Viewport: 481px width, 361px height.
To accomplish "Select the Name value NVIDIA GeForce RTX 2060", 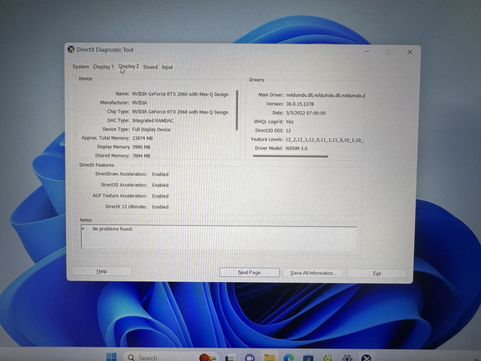I will (180, 94).
